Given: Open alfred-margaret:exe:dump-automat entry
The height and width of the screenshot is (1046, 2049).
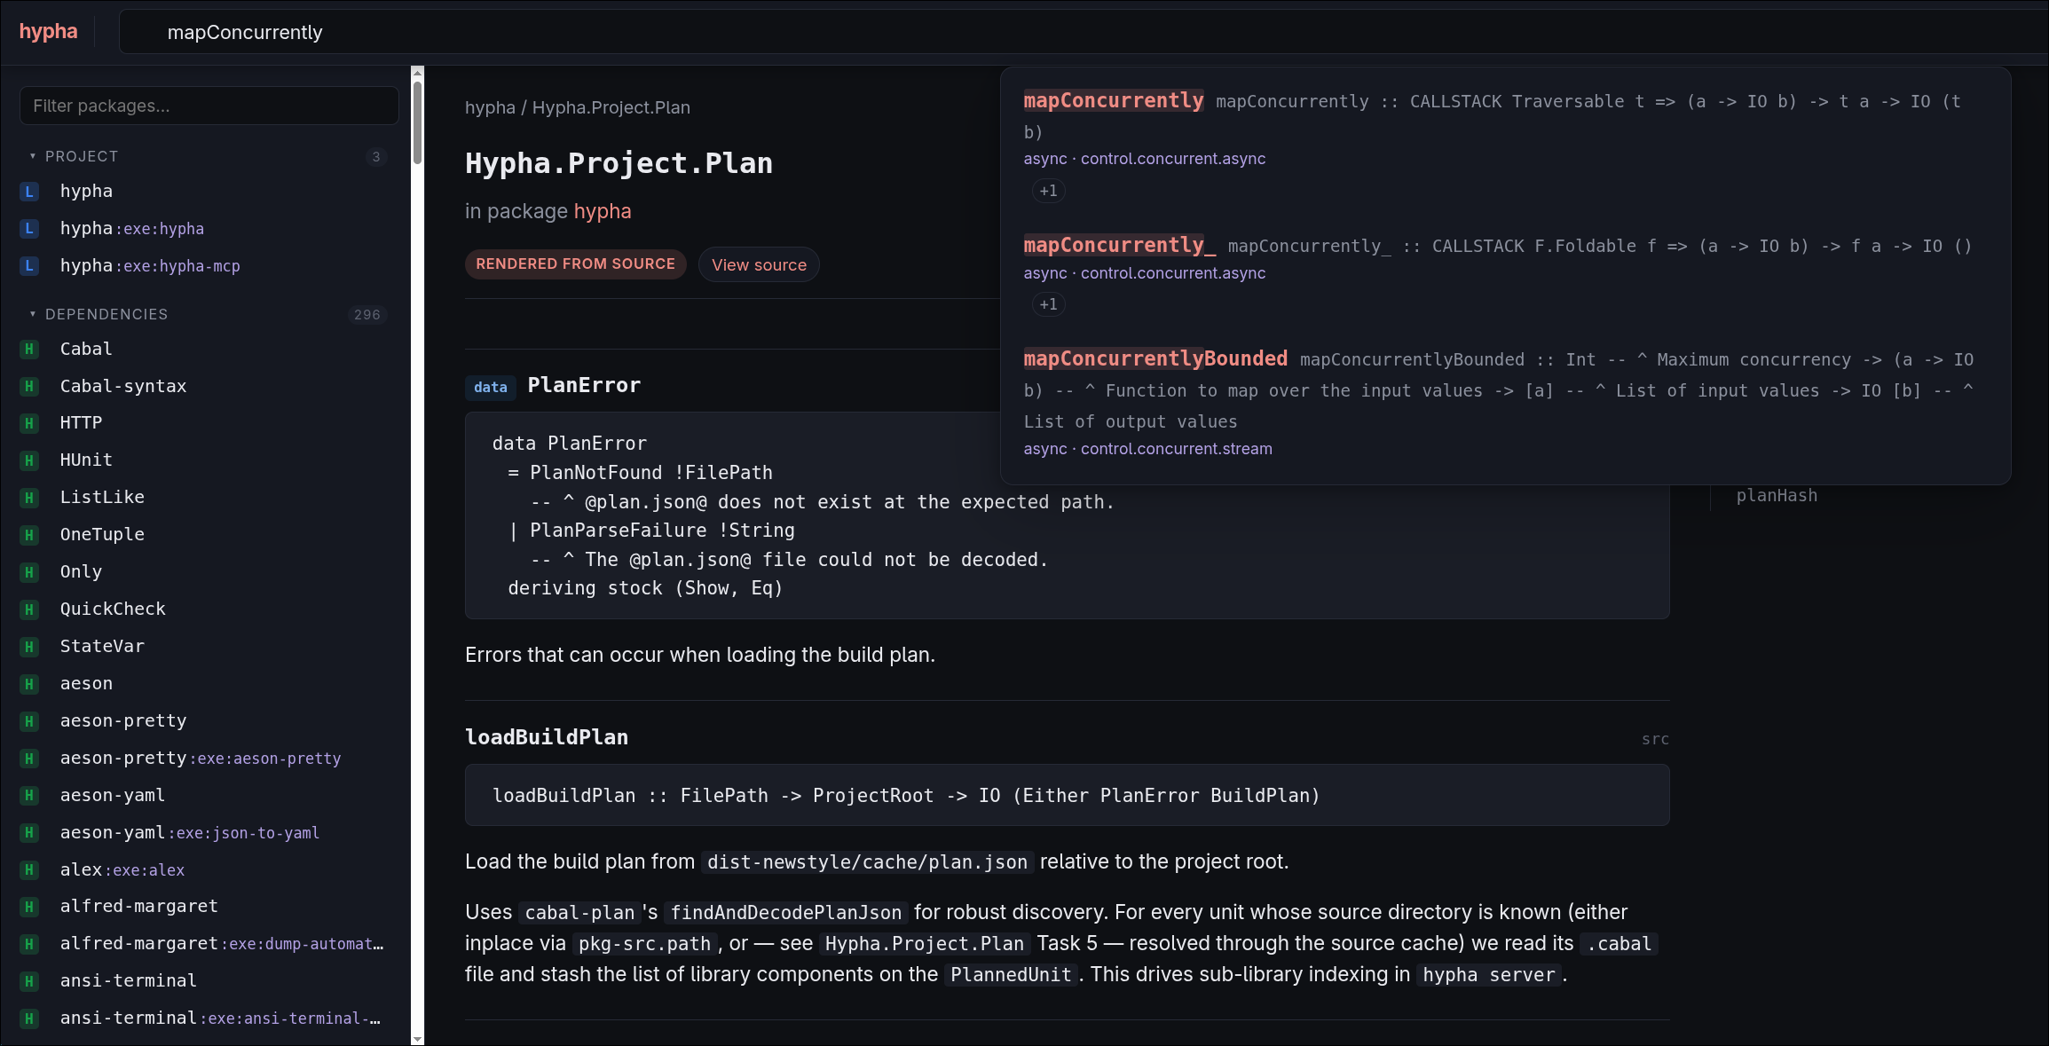Looking at the screenshot, I should [x=222, y=944].
